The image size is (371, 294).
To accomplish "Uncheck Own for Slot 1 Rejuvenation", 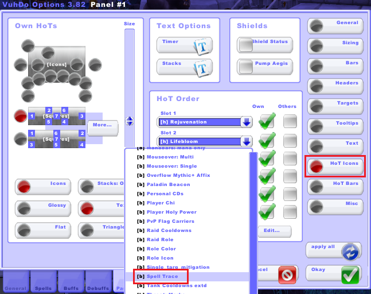I will [267, 122].
